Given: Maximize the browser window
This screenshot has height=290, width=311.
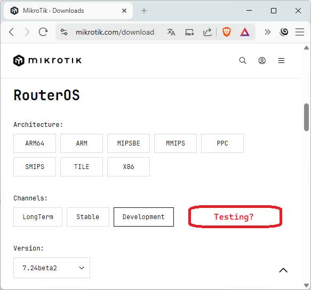Looking at the screenshot, I should point(274,11).
